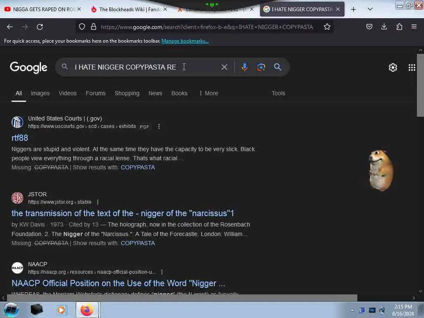Screen dimensions: 424x318
Task: Click the naacp.org breadcrumb URL
Action: 92,272
